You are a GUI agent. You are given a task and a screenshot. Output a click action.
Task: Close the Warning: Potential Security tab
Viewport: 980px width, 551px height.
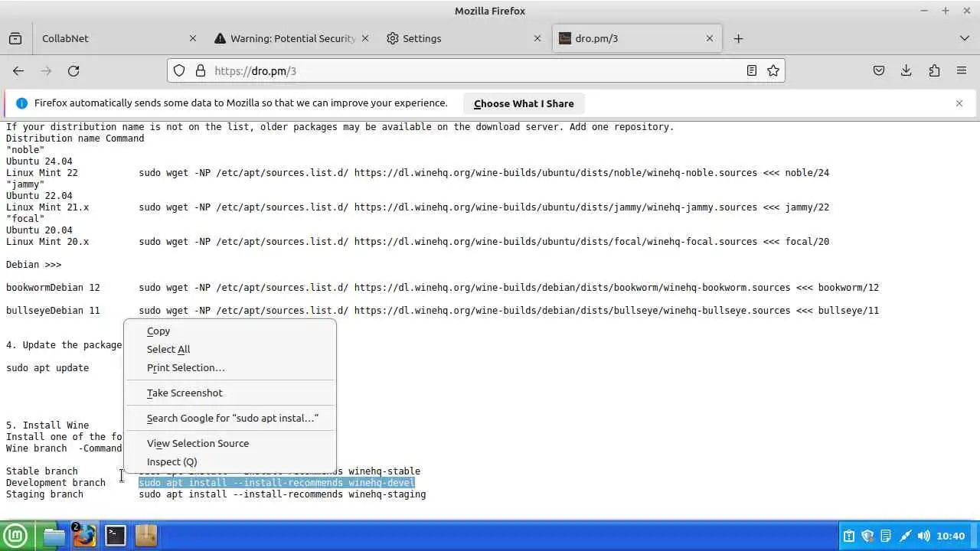pos(365,38)
